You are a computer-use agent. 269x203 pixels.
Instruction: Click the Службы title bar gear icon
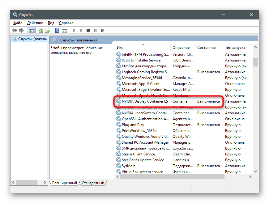coord(15,15)
